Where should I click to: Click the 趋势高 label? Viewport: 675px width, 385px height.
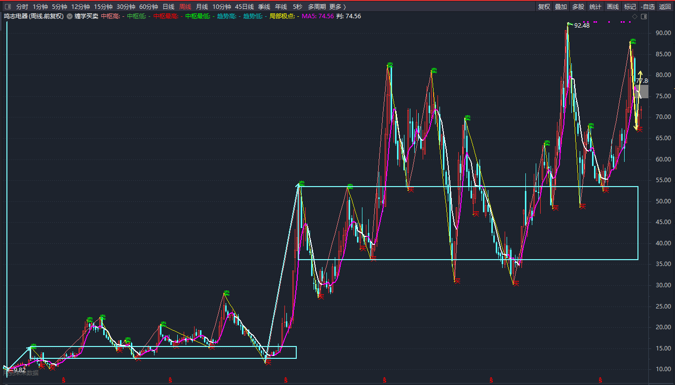click(x=227, y=16)
